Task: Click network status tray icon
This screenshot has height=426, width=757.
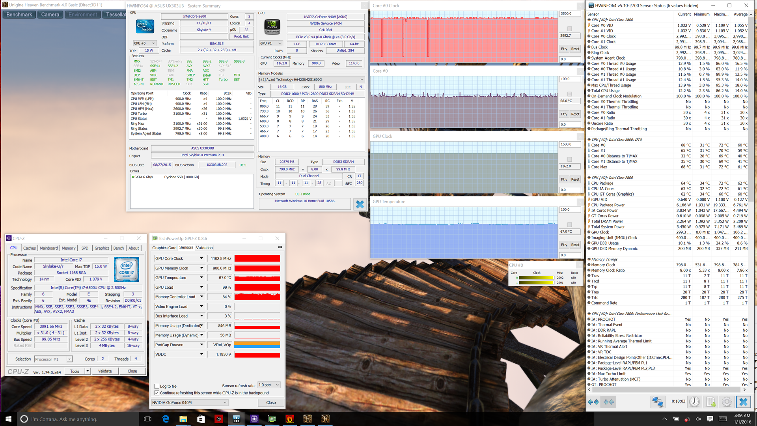Action: (x=687, y=419)
